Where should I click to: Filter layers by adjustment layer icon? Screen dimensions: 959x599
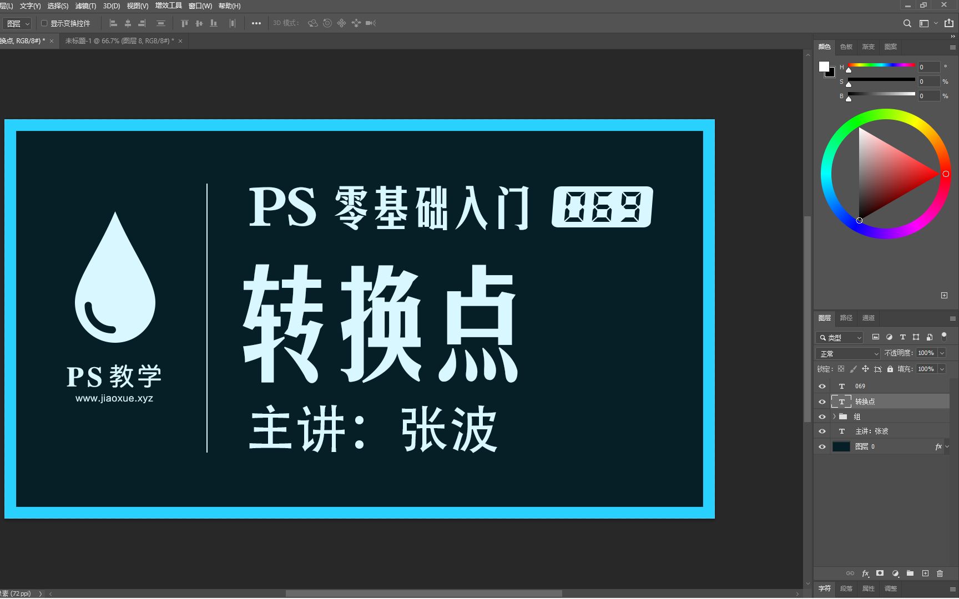[x=889, y=337]
